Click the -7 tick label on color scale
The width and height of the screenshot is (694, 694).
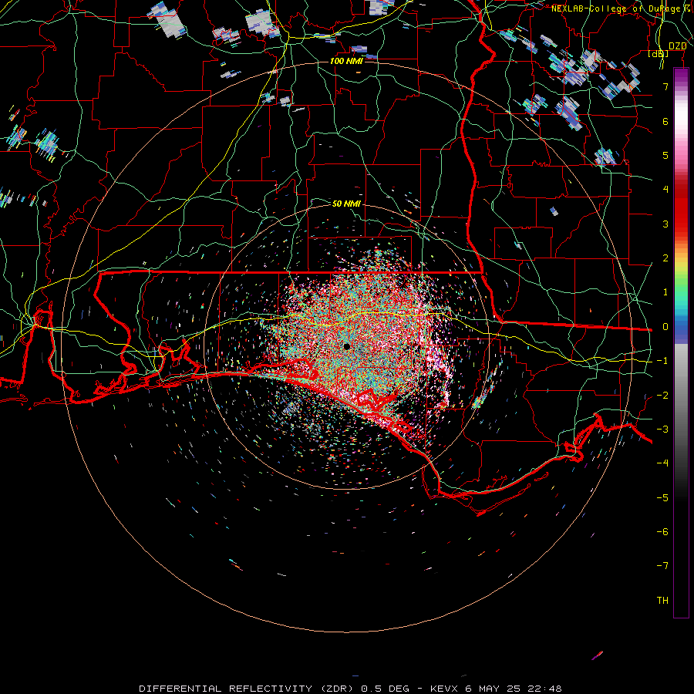click(x=662, y=566)
